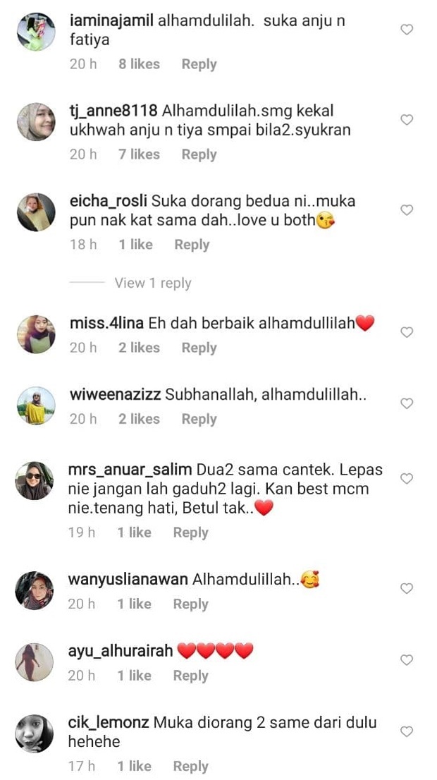Reply to iaminajamil's comment

[199, 64]
